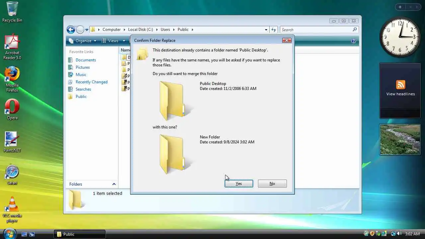
Task: Click the Searches favorite link icon
Action: point(70,89)
